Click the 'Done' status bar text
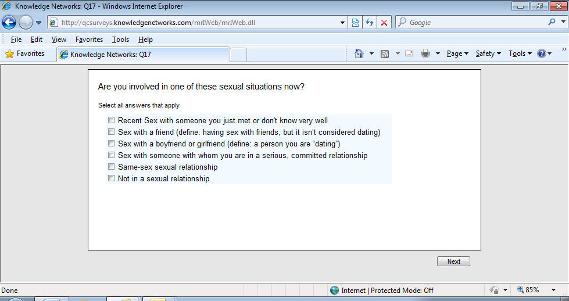569x301 pixels. coord(9,291)
